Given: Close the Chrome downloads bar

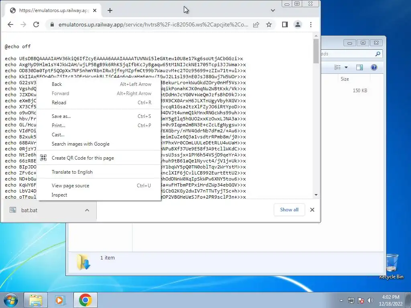Looking at the screenshot, I should click(x=312, y=210).
